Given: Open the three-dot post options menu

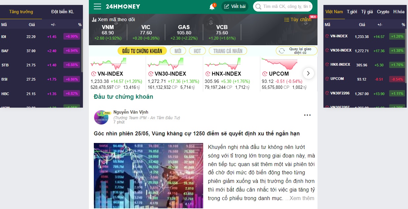Looking at the screenshot, I should pos(307,115).
